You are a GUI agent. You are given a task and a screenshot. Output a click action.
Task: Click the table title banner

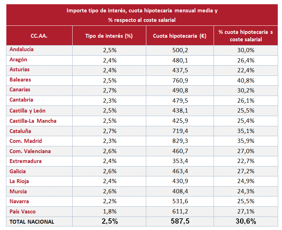[x=142, y=15]
